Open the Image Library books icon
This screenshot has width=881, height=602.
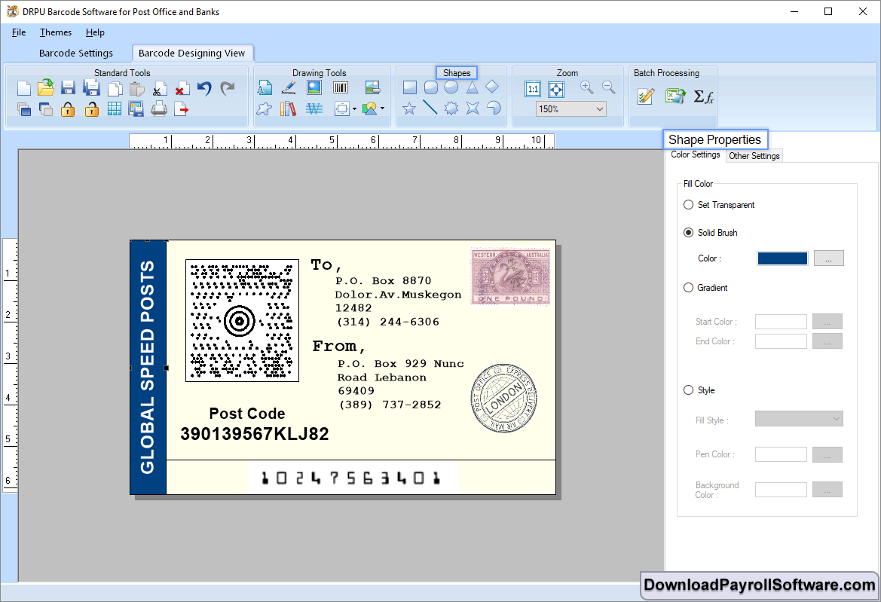(x=288, y=108)
